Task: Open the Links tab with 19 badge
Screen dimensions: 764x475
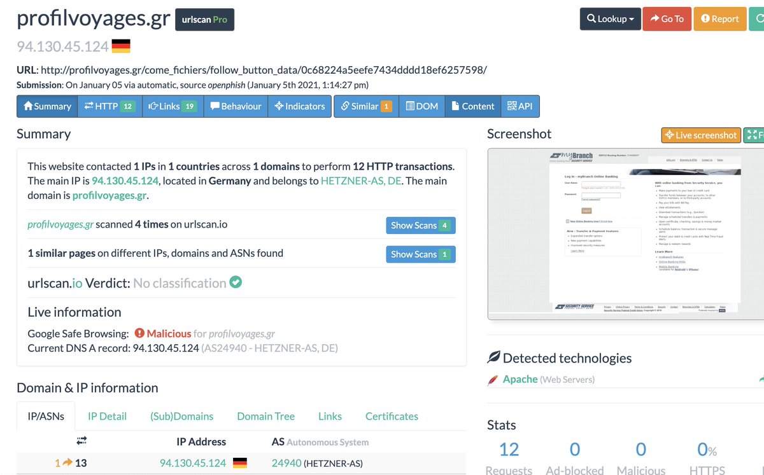Action: (172, 106)
